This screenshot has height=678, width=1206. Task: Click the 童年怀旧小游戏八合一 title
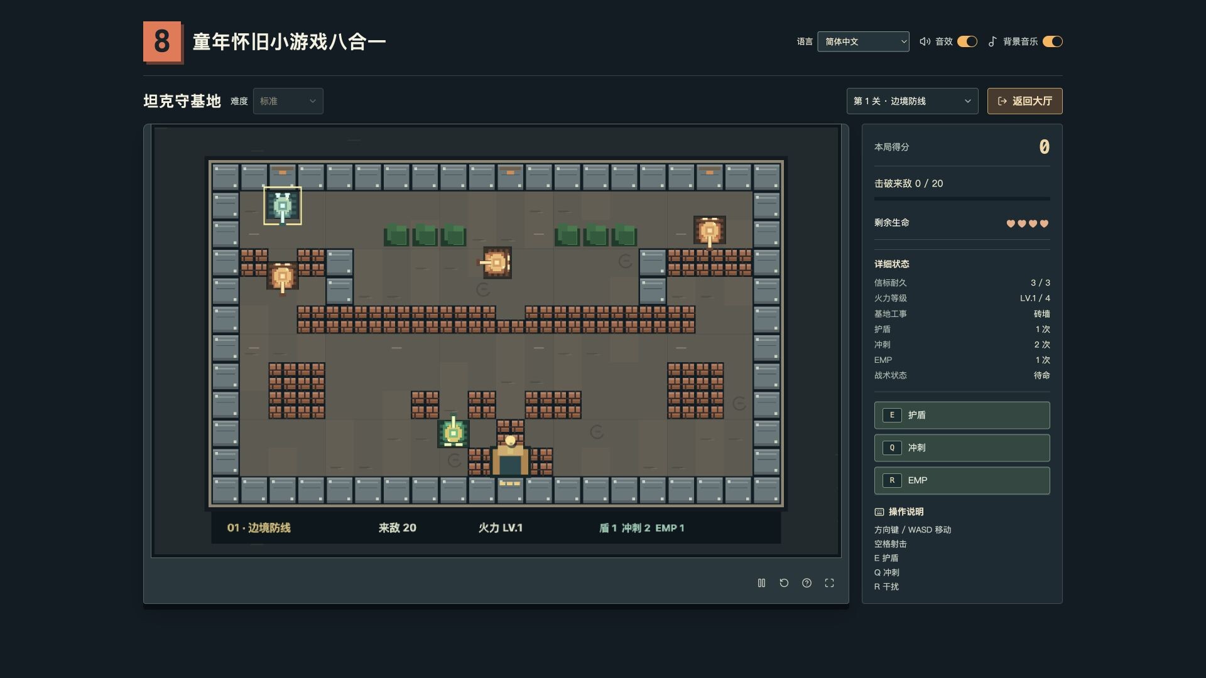(x=289, y=41)
